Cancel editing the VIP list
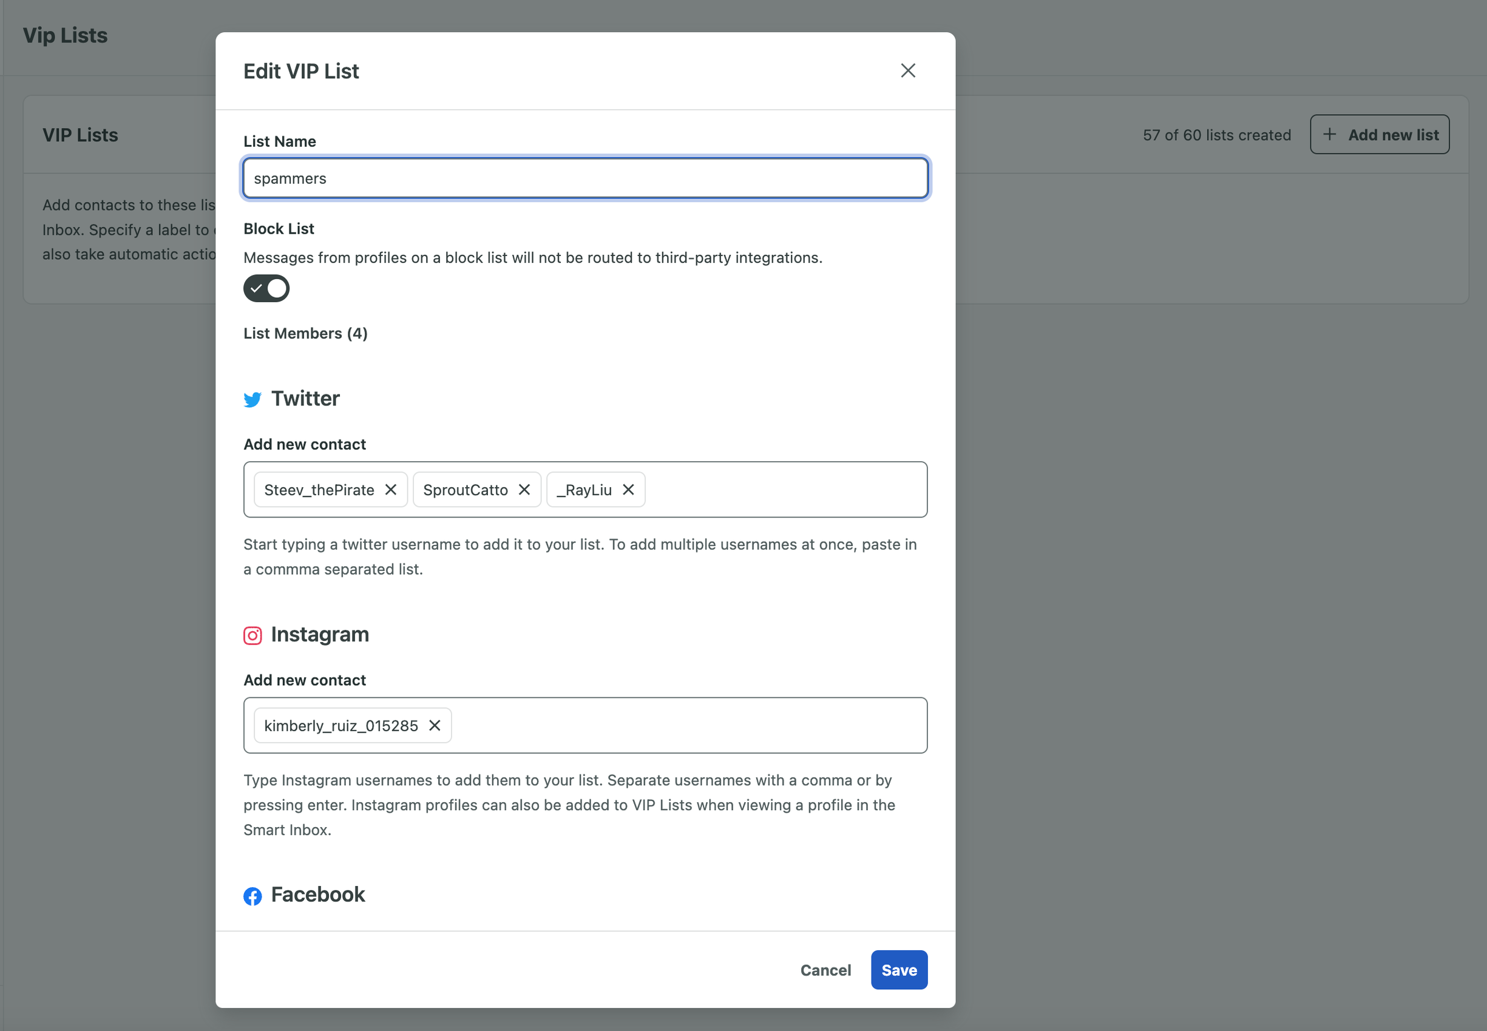1487x1031 pixels. [825, 970]
